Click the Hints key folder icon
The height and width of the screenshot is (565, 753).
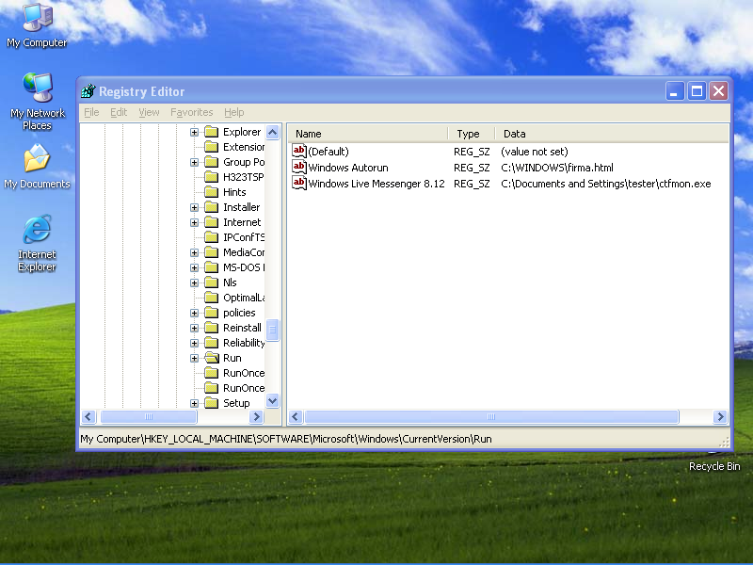(211, 192)
